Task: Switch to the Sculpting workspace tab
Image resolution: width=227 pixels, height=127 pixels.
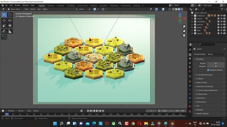Action: (x=60, y=5)
